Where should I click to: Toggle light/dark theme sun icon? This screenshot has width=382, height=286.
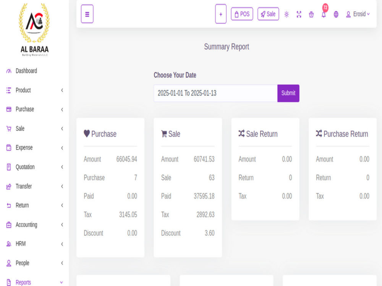286,14
